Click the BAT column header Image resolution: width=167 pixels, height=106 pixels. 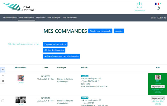click(158, 68)
